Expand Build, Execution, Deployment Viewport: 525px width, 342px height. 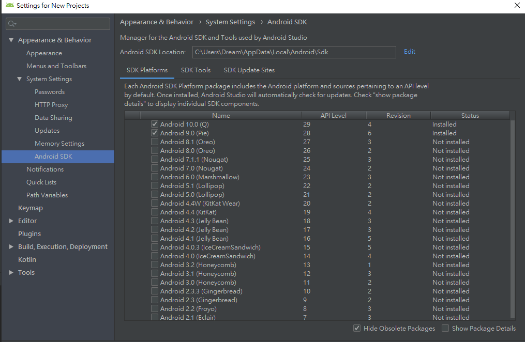click(x=11, y=246)
